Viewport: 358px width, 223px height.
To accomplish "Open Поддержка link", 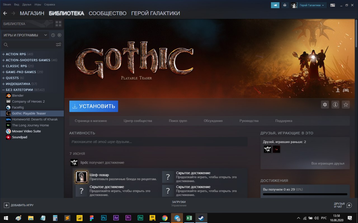I will pos(284,121).
